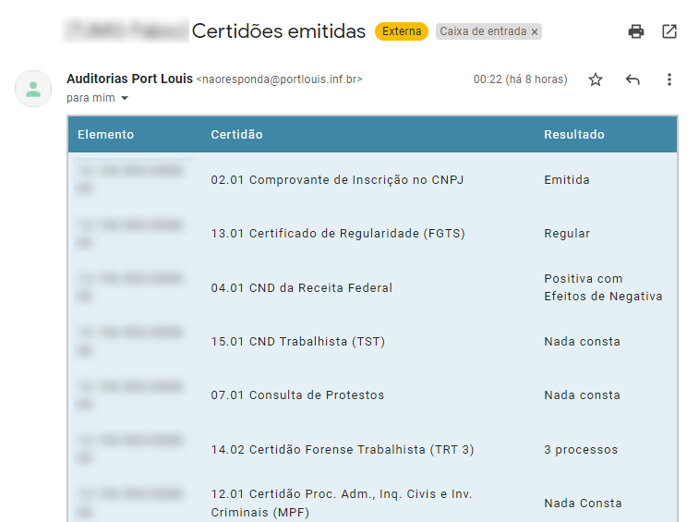Click the 'Resultado' table column header

[x=573, y=135]
